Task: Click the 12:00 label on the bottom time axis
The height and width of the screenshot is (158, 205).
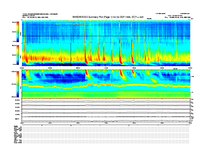Action: pyautogui.click(x=106, y=123)
